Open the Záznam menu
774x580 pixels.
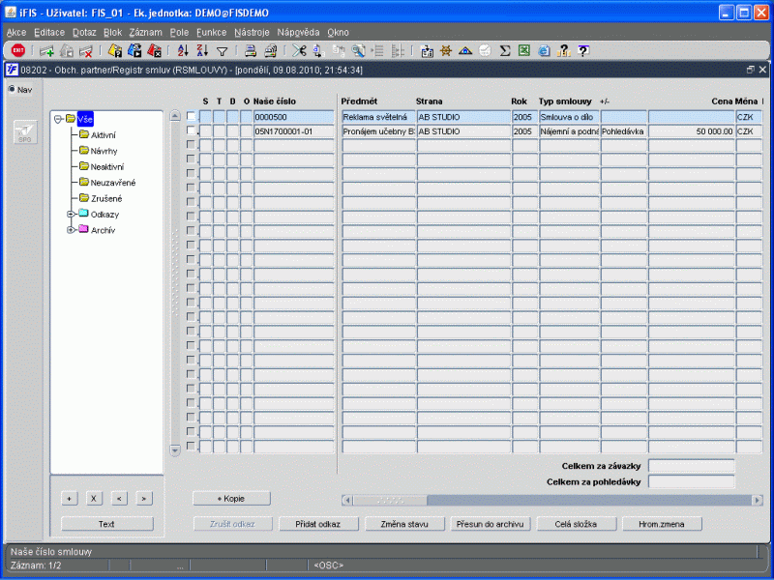pyautogui.click(x=146, y=33)
